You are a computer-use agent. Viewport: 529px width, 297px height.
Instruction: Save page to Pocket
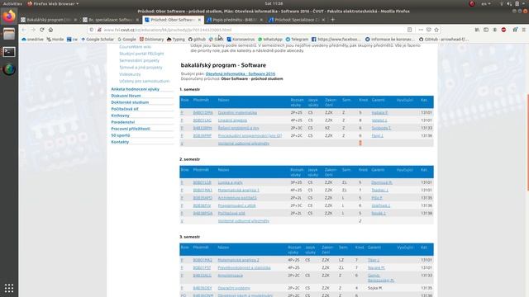429,30
